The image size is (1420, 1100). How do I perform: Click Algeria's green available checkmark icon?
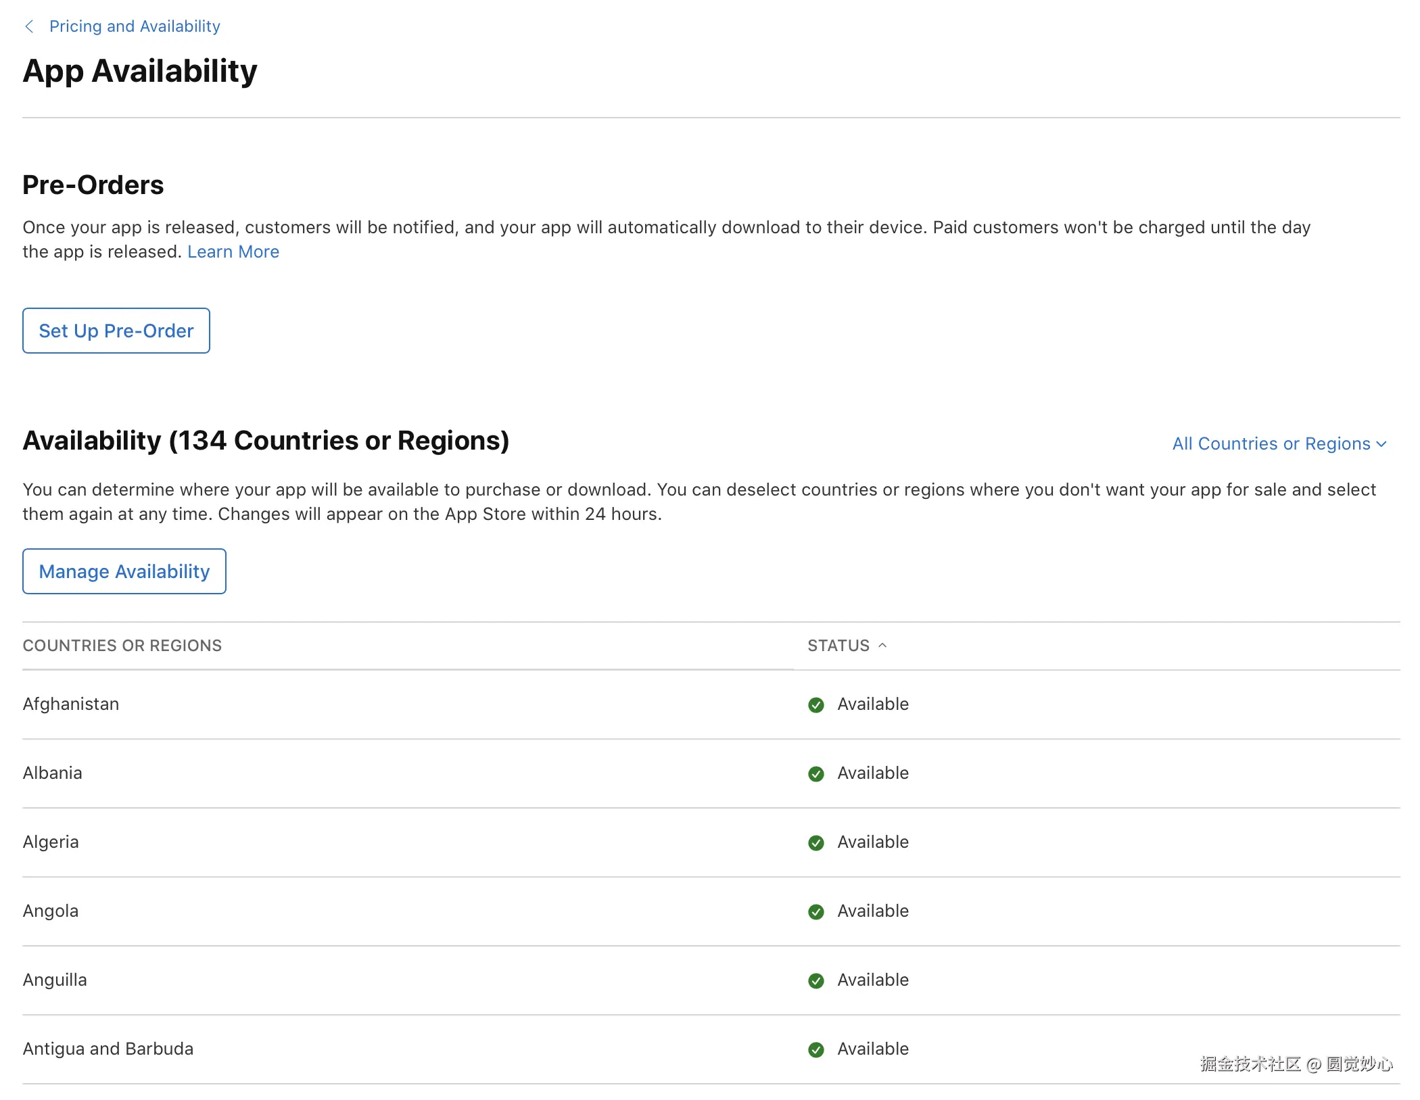pos(816,843)
